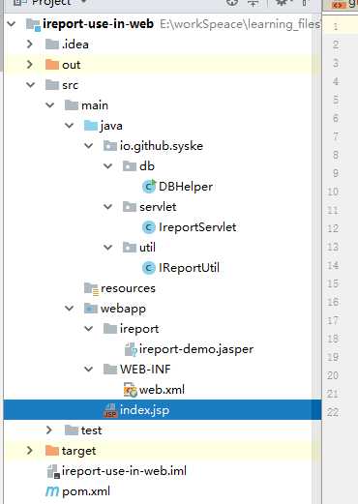Viewport: 358px width, 504px height.
Task: Click the ireport-demo.jasper file icon
Action: [131, 349]
